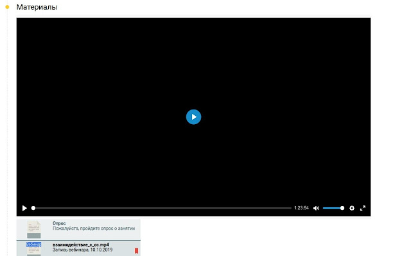411x256 pixels.
Task: Switch the video to fullscreen mode
Action: tap(363, 208)
